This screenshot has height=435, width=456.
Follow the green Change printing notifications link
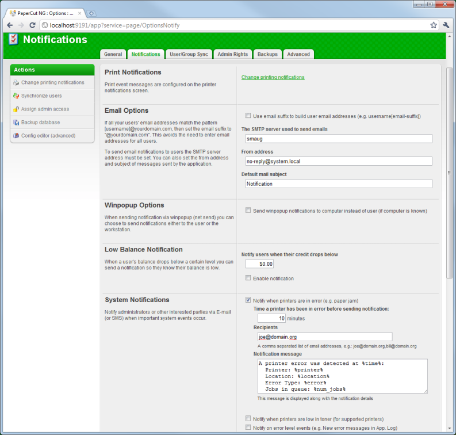(273, 77)
